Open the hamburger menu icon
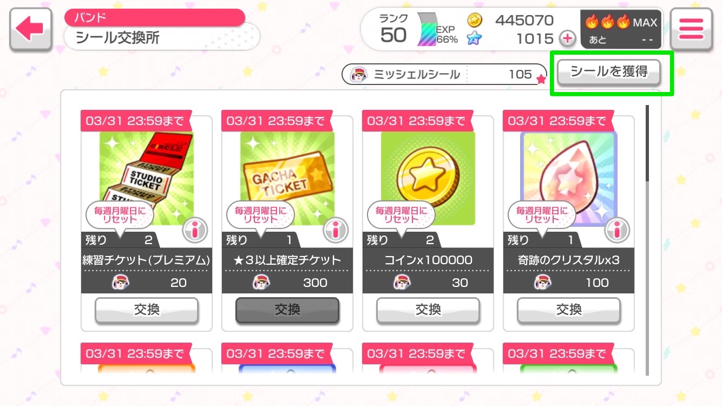The width and height of the screenshot is (722, 406). [x=691, y=29]
